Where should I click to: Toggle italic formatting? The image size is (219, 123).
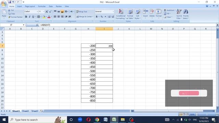tap(29, 17)
